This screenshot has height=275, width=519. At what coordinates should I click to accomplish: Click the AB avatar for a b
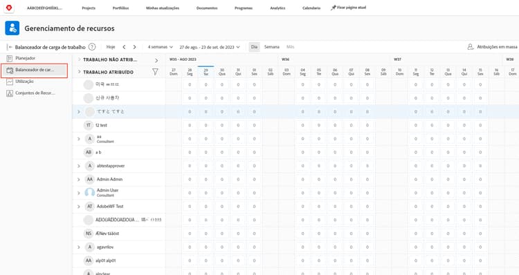tap(89, 153)
